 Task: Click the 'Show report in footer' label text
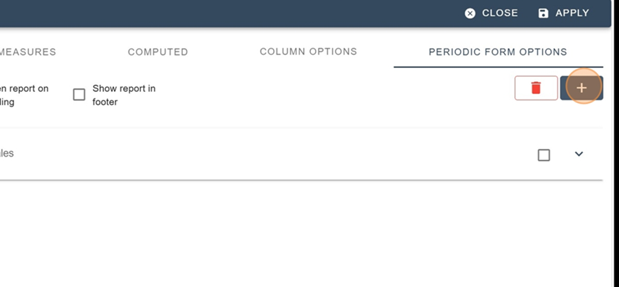(x=124, y=95)
